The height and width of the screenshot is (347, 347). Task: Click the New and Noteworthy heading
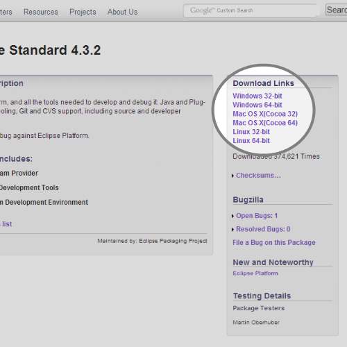click(273, 262)
